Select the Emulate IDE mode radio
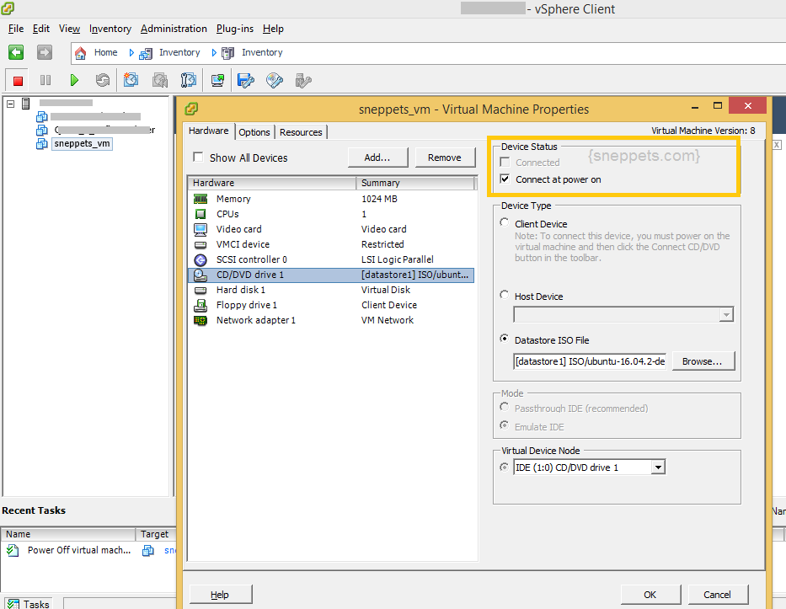The image size is (786, 609). (x=505, y=425)
